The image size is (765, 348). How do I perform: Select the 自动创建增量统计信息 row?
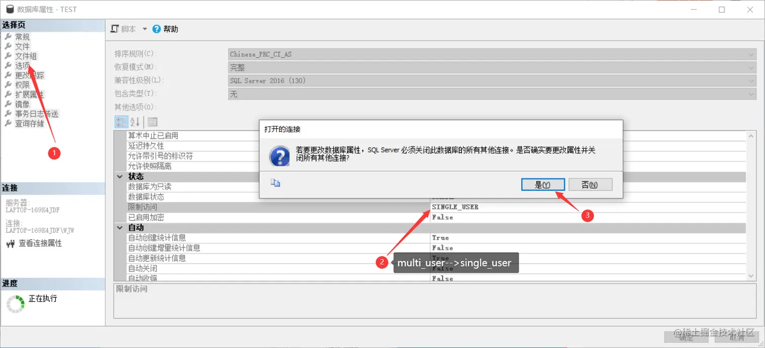(436, 248)
